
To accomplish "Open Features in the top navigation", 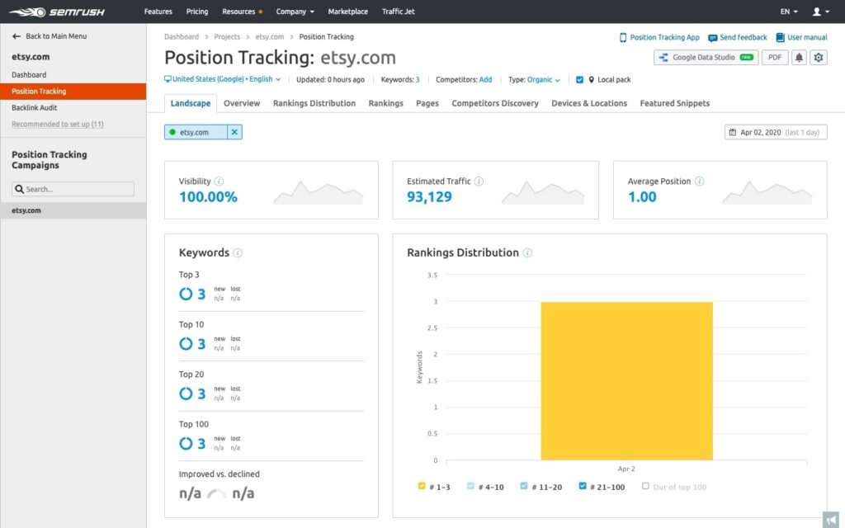I will click(158, 12).
